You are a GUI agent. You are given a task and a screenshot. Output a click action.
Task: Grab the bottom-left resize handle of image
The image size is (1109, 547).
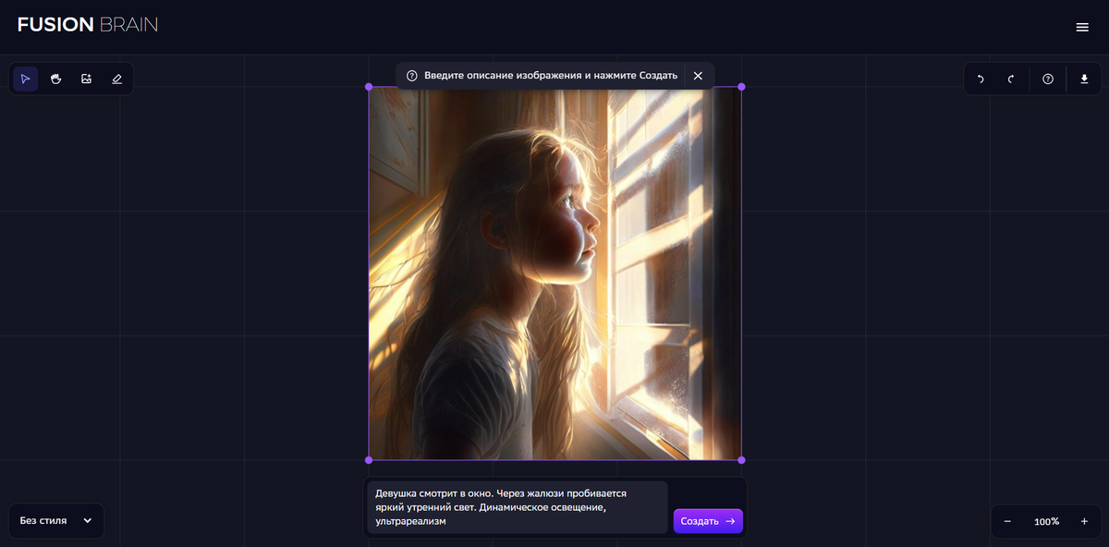(x=369, y=459)
